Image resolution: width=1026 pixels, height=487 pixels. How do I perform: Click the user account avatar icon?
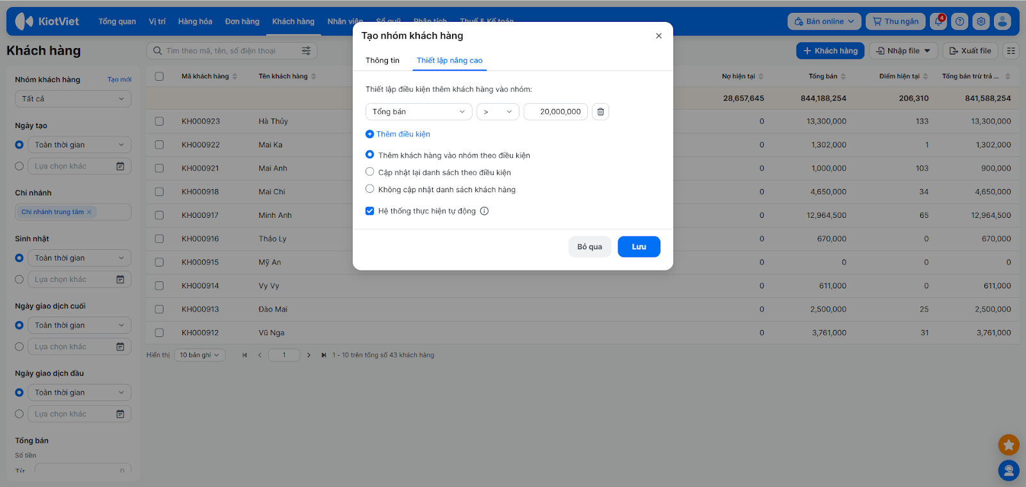point(1002,21)
